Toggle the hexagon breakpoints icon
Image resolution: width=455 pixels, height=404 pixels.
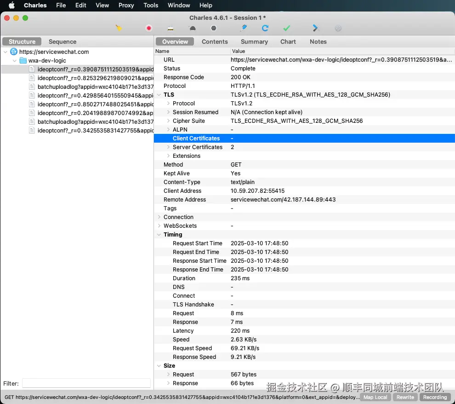tap(214, 28)
